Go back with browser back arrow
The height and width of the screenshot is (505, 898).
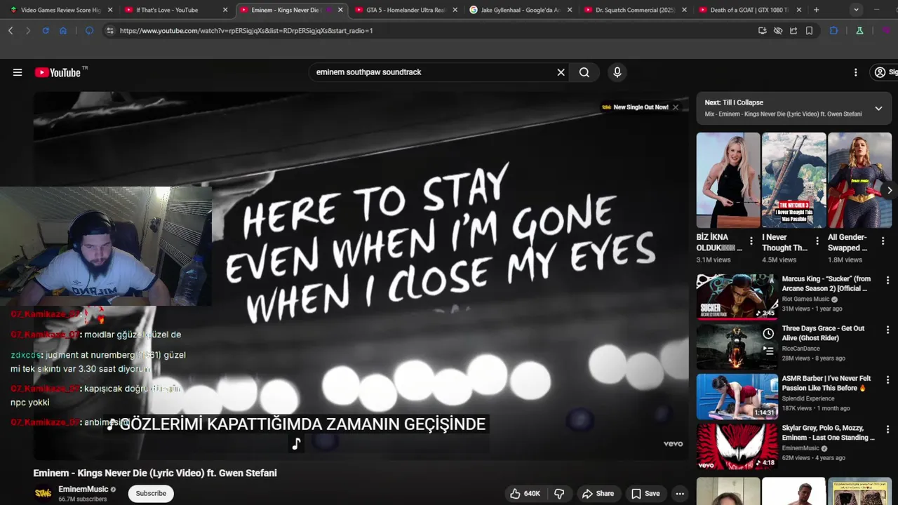pyautogui.click(x=11, y=31)
